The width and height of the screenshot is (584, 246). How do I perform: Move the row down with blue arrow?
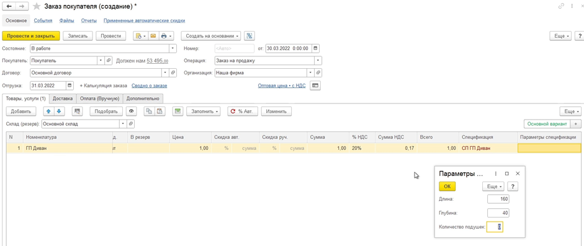click(x=59, y=112)
